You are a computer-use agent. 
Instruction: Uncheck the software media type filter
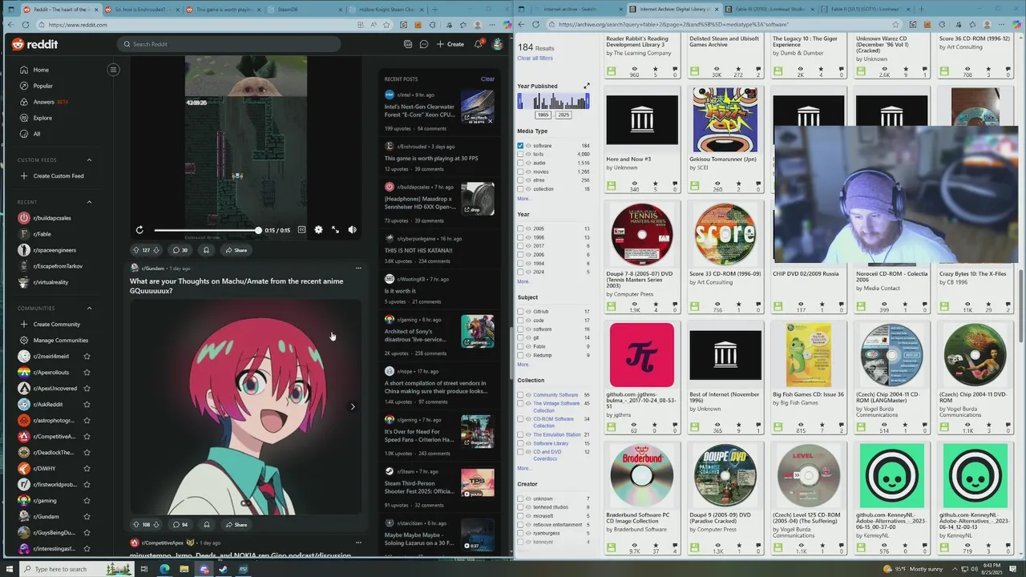(520, 146)
